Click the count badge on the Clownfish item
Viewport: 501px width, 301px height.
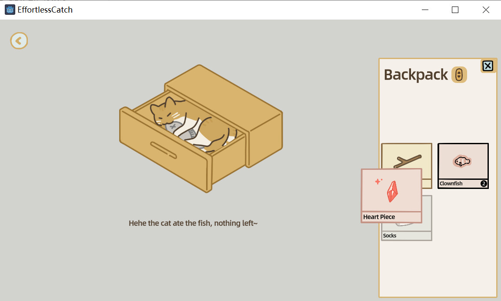click(483, 183)
